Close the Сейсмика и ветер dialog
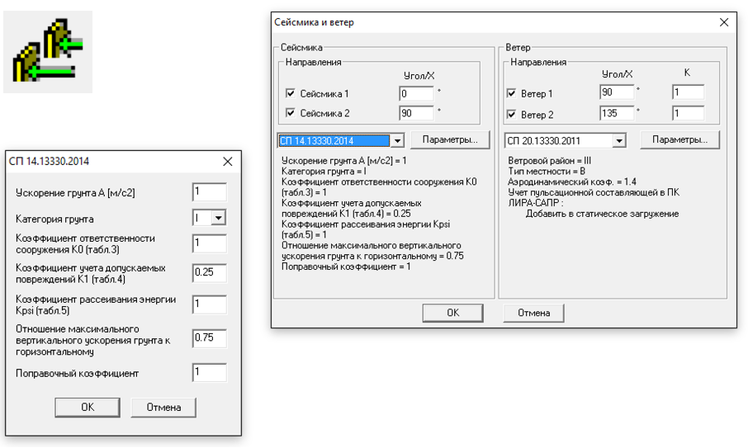The image size is (748, 448). (x=724, y=22)
